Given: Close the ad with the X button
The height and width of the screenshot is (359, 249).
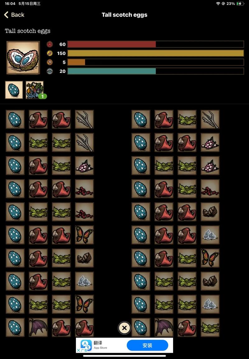Looking at the screenshot, I should (x=125, y=328).
